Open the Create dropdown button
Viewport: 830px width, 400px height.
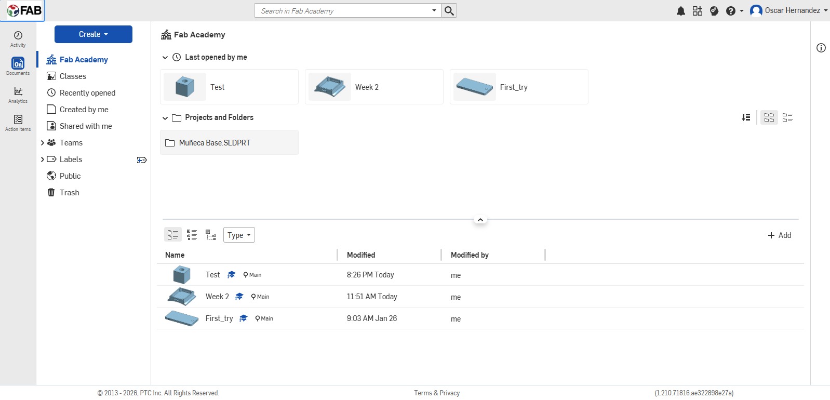(93, 34)
